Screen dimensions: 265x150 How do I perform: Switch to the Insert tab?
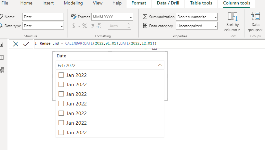48,3
